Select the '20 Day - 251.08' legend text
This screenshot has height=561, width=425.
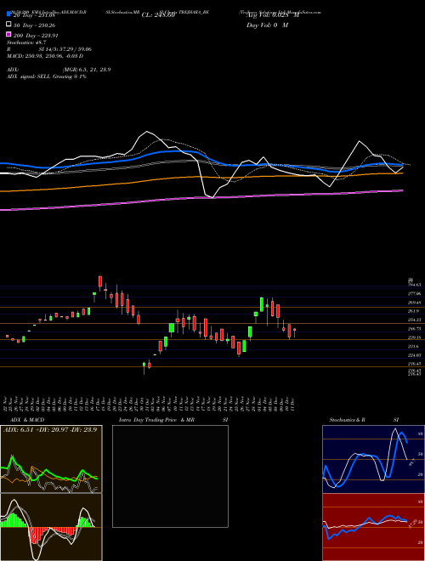(36, 15)
